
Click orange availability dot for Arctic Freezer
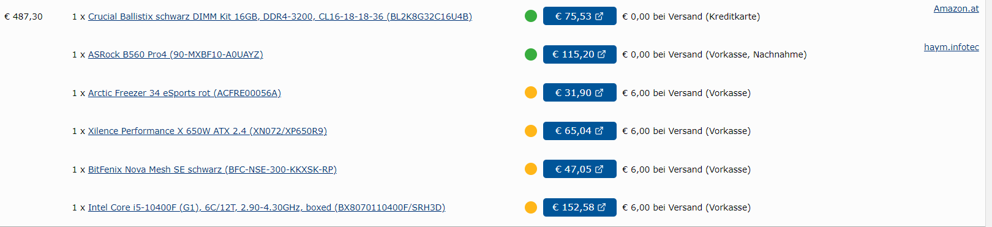[531, 92]
